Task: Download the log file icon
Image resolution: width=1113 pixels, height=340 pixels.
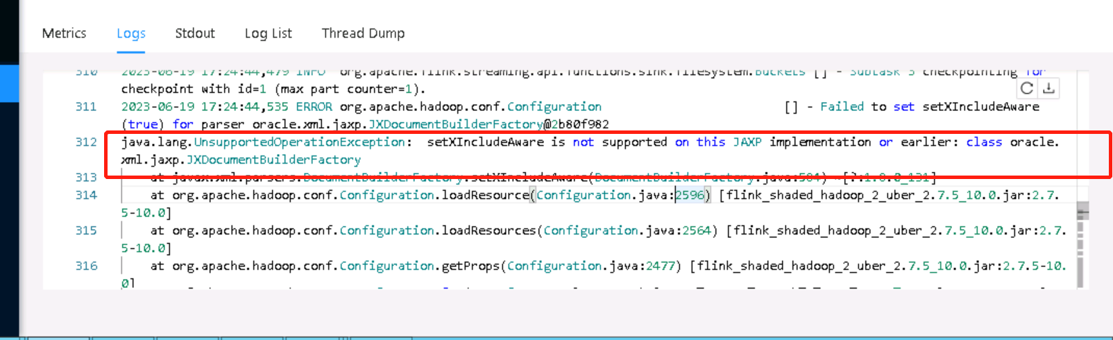Action: click(x=1049, y=88)
